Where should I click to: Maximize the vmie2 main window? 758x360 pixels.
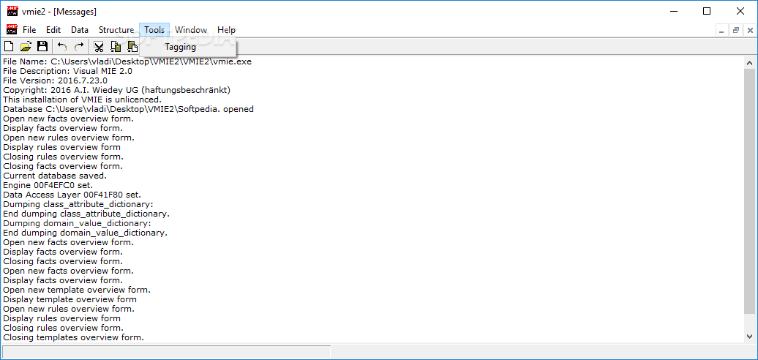pyautogui.click(x=707, y=11)
